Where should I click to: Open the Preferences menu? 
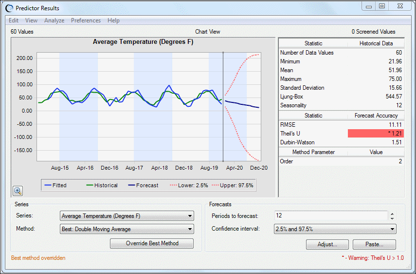pos(86,20)
